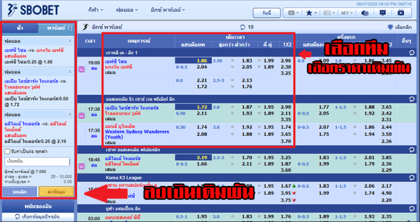
Task: Click the stake amount input field
Action: pos(38,162)
